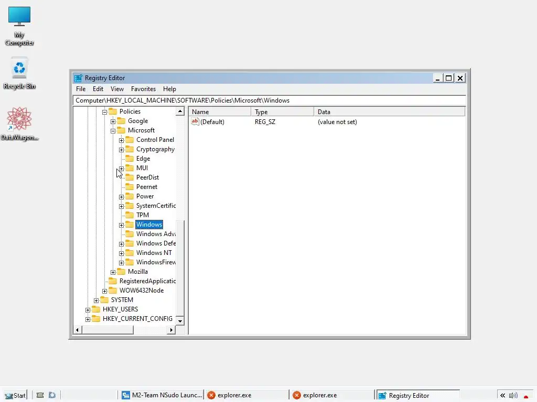Click the Start button
This screenshot has height=402, width=537.
point(15,395)
